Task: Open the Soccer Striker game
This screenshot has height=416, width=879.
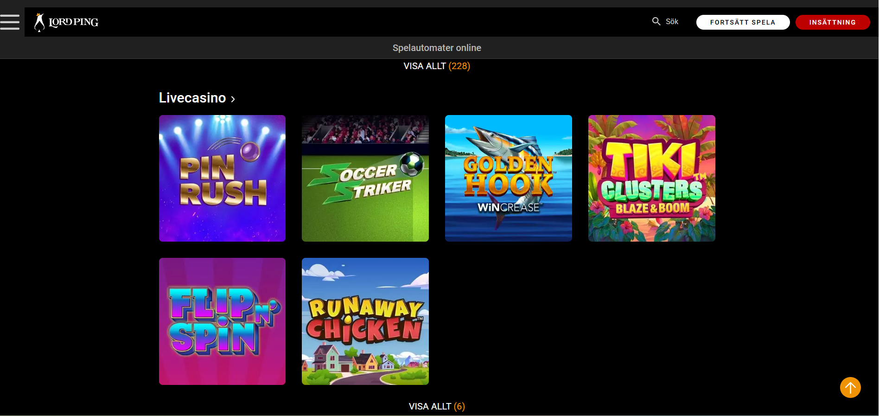Action: point(365,178)
